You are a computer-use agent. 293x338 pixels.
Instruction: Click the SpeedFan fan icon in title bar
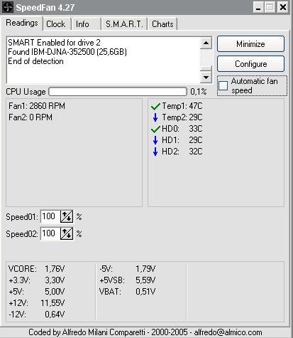click(x=7, y=7)
